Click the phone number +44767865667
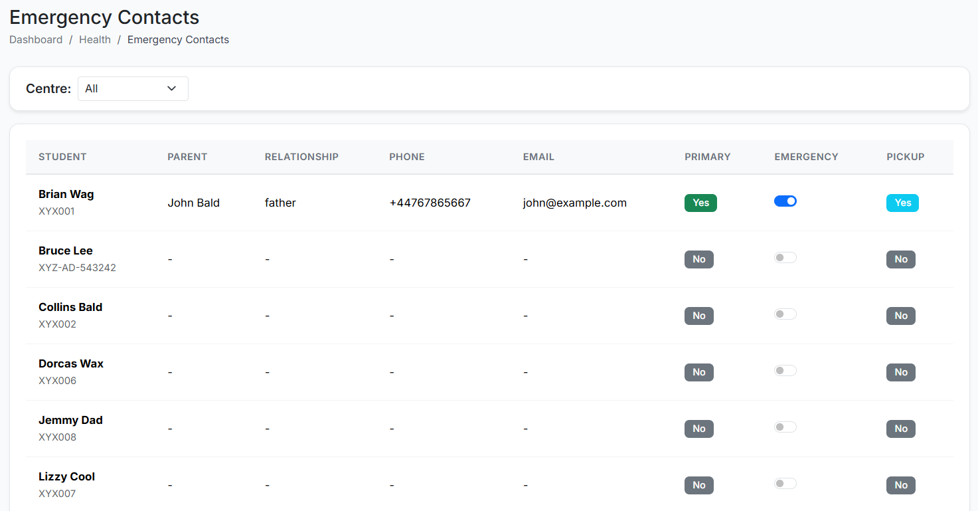This screenshot has width=978, height=511. 430,203
